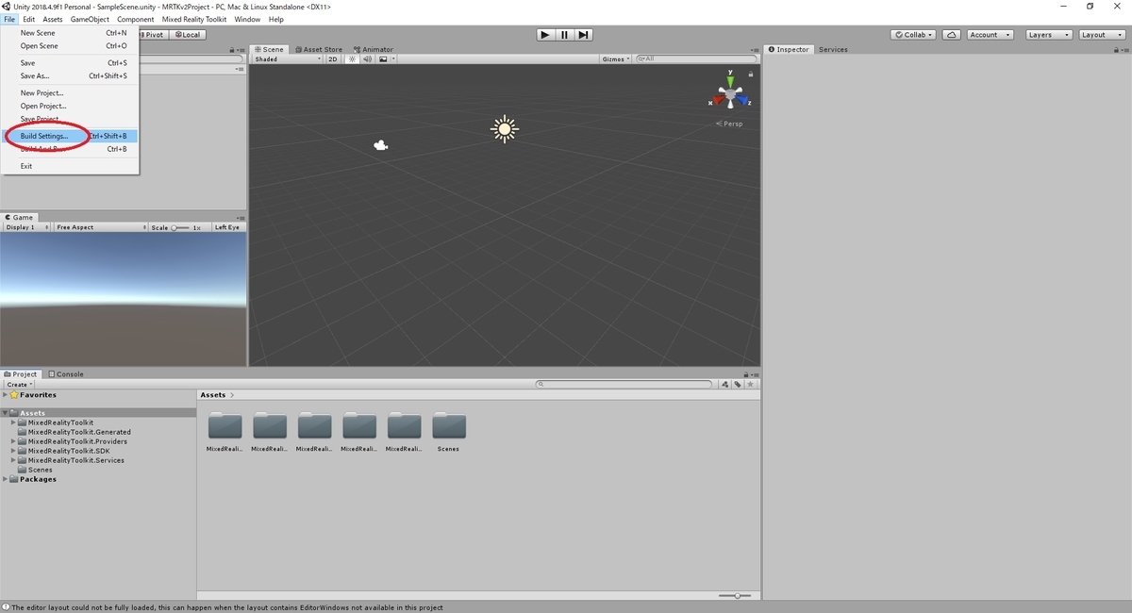Open the Console tab
The image size is (1132, 613).
pyautogui.click(x=66, y=373)
